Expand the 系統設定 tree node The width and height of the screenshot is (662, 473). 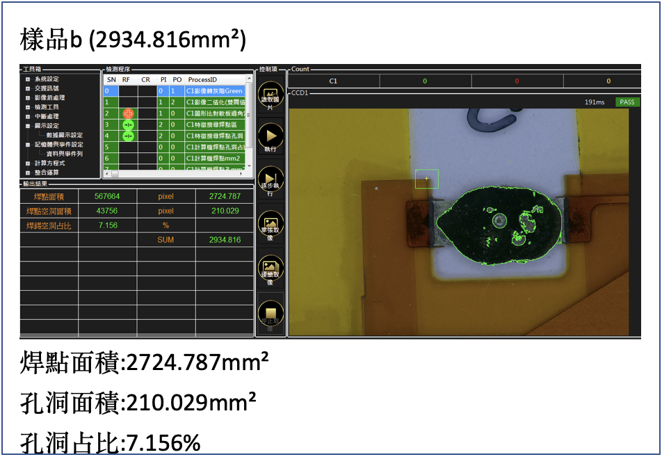(x=28, y=79)
